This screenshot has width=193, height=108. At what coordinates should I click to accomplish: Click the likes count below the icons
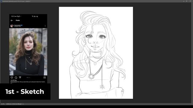click(14, 80)
